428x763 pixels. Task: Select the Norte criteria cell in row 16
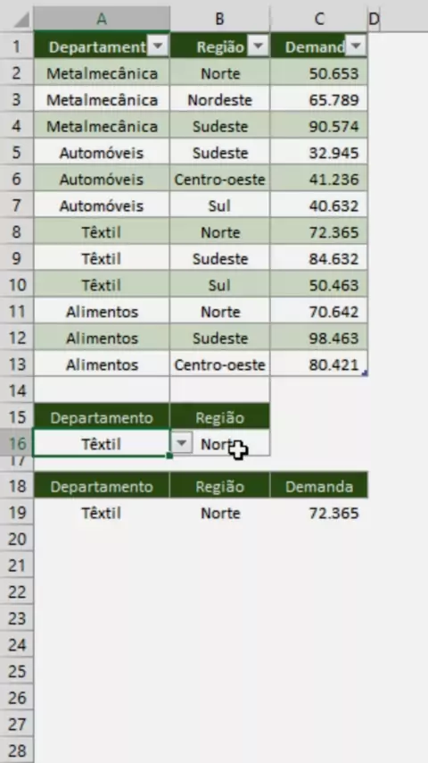[219, 444]
